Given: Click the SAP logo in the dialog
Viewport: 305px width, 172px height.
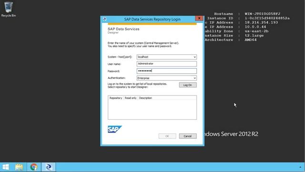Looking at the screenshot, I should click(115, 129).
